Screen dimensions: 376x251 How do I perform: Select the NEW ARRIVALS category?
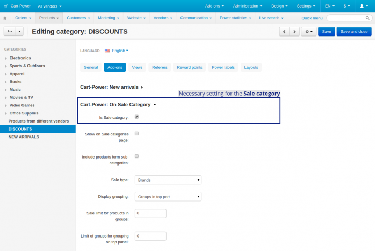point(24,137)
